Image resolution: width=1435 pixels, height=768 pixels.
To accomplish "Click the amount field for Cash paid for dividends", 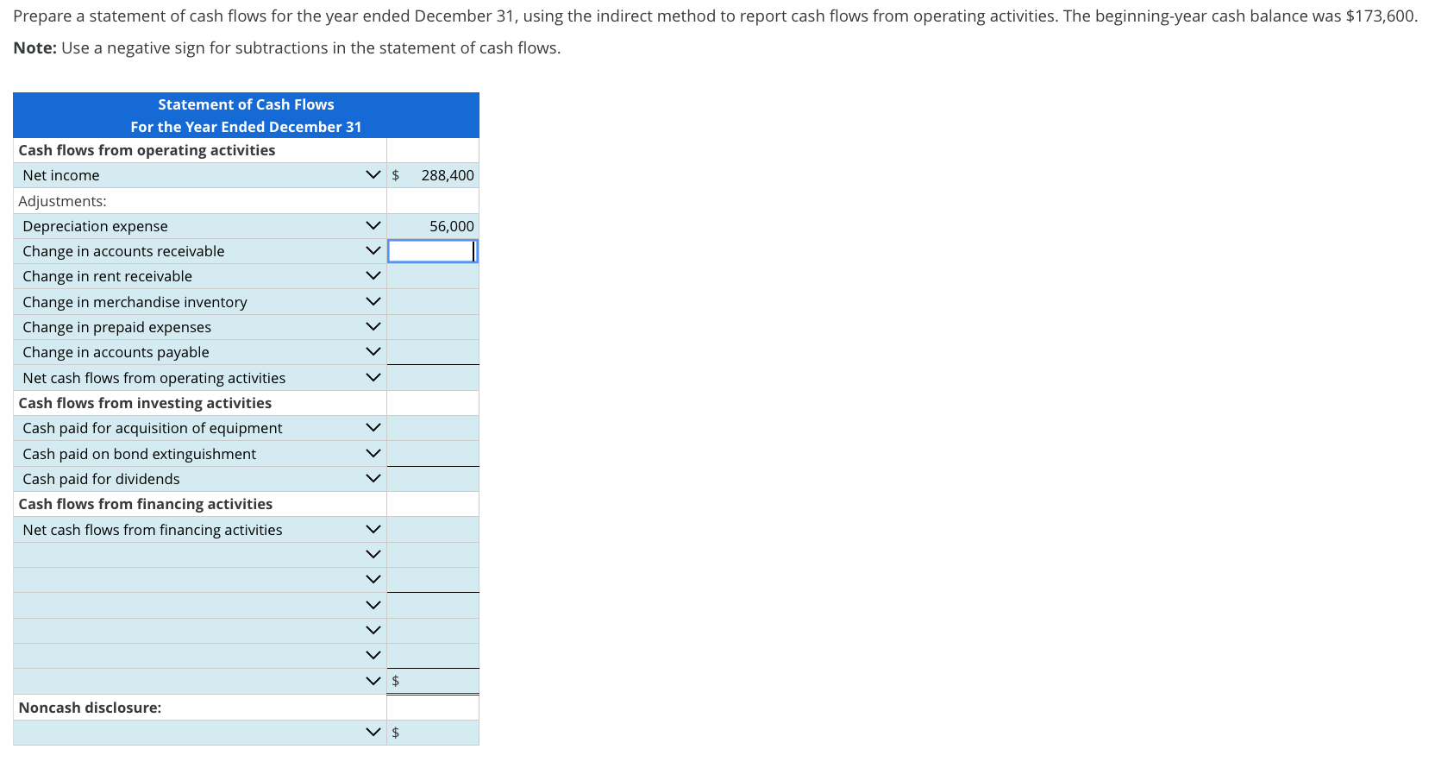I will click(x=433, y=479).
